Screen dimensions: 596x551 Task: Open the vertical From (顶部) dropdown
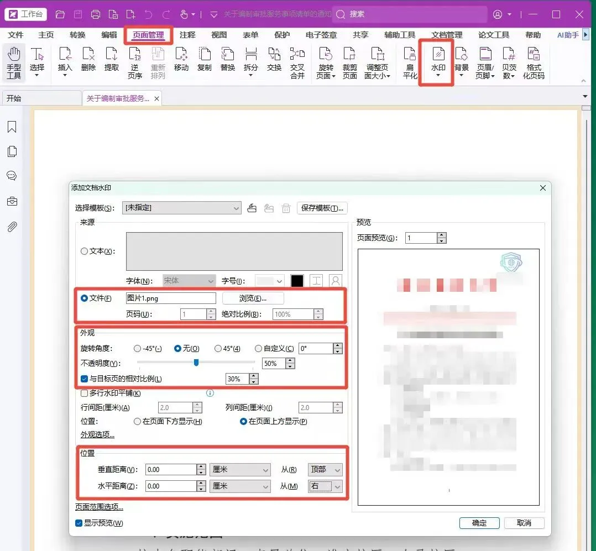coord(325,470)
